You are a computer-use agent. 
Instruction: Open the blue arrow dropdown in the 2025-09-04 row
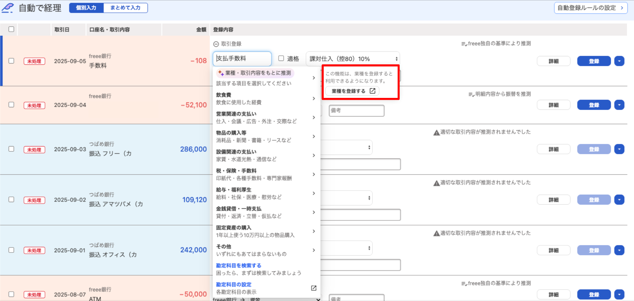619,105
